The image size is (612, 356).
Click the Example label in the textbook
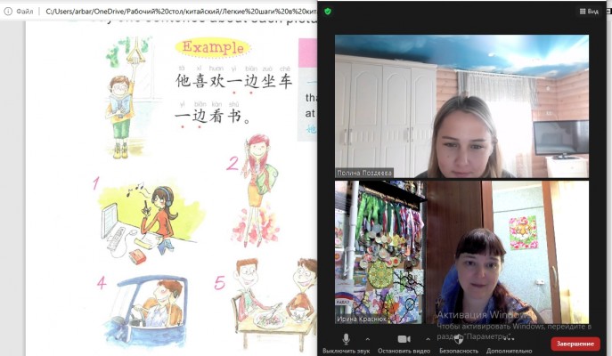click(x=213, y=47)
